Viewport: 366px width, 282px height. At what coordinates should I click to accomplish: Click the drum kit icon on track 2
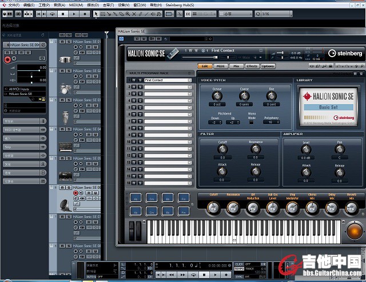65,89
